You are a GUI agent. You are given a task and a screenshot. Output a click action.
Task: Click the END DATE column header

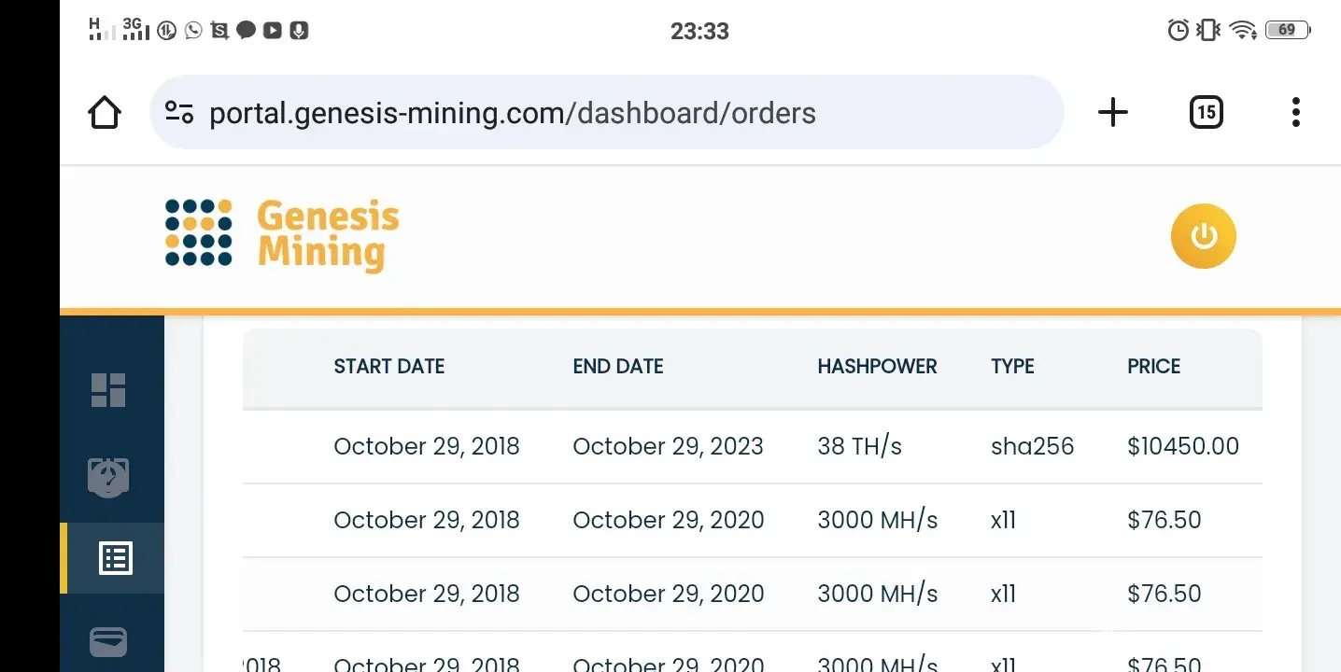(x=617, y=367)
